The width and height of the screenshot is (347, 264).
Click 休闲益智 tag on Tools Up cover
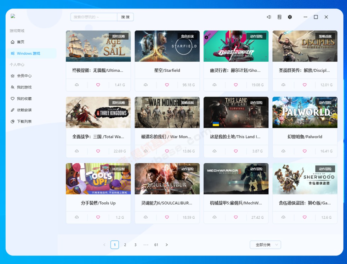(118, 169)
